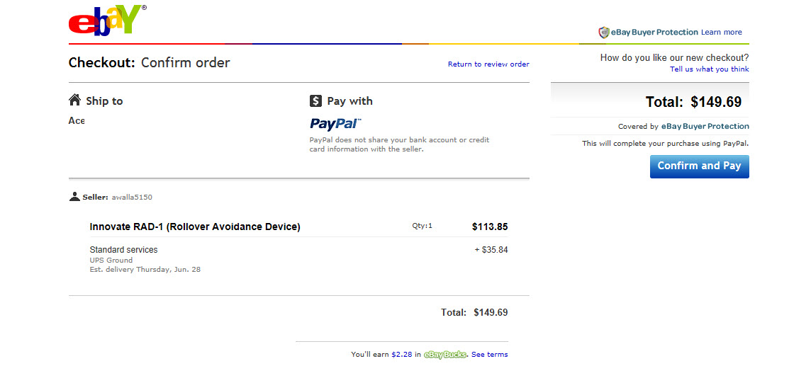Click the Tell us what you think link
This screenshot has width=789, height=366.
tap(709, 69)
